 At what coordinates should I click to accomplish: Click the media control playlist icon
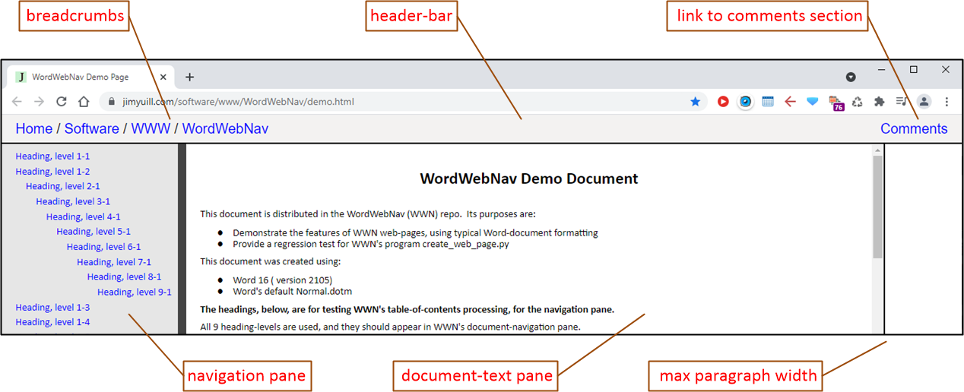coord(902,102)
